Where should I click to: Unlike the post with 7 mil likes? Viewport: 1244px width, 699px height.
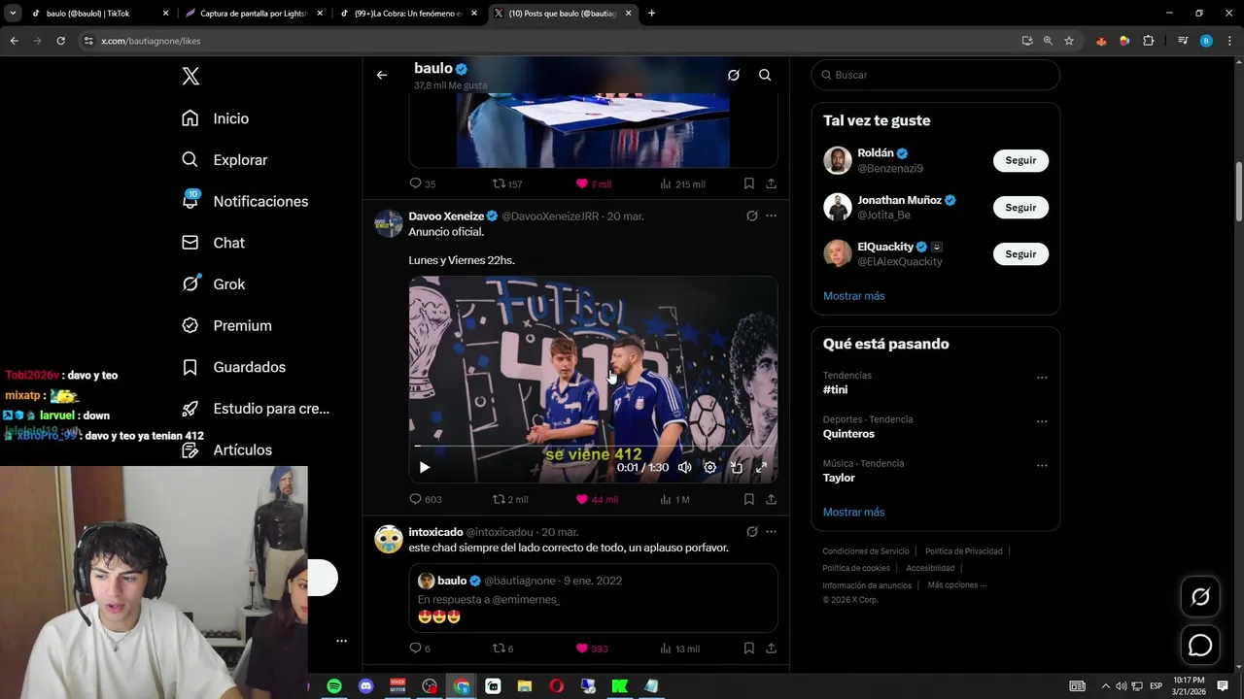click(594, 183)
